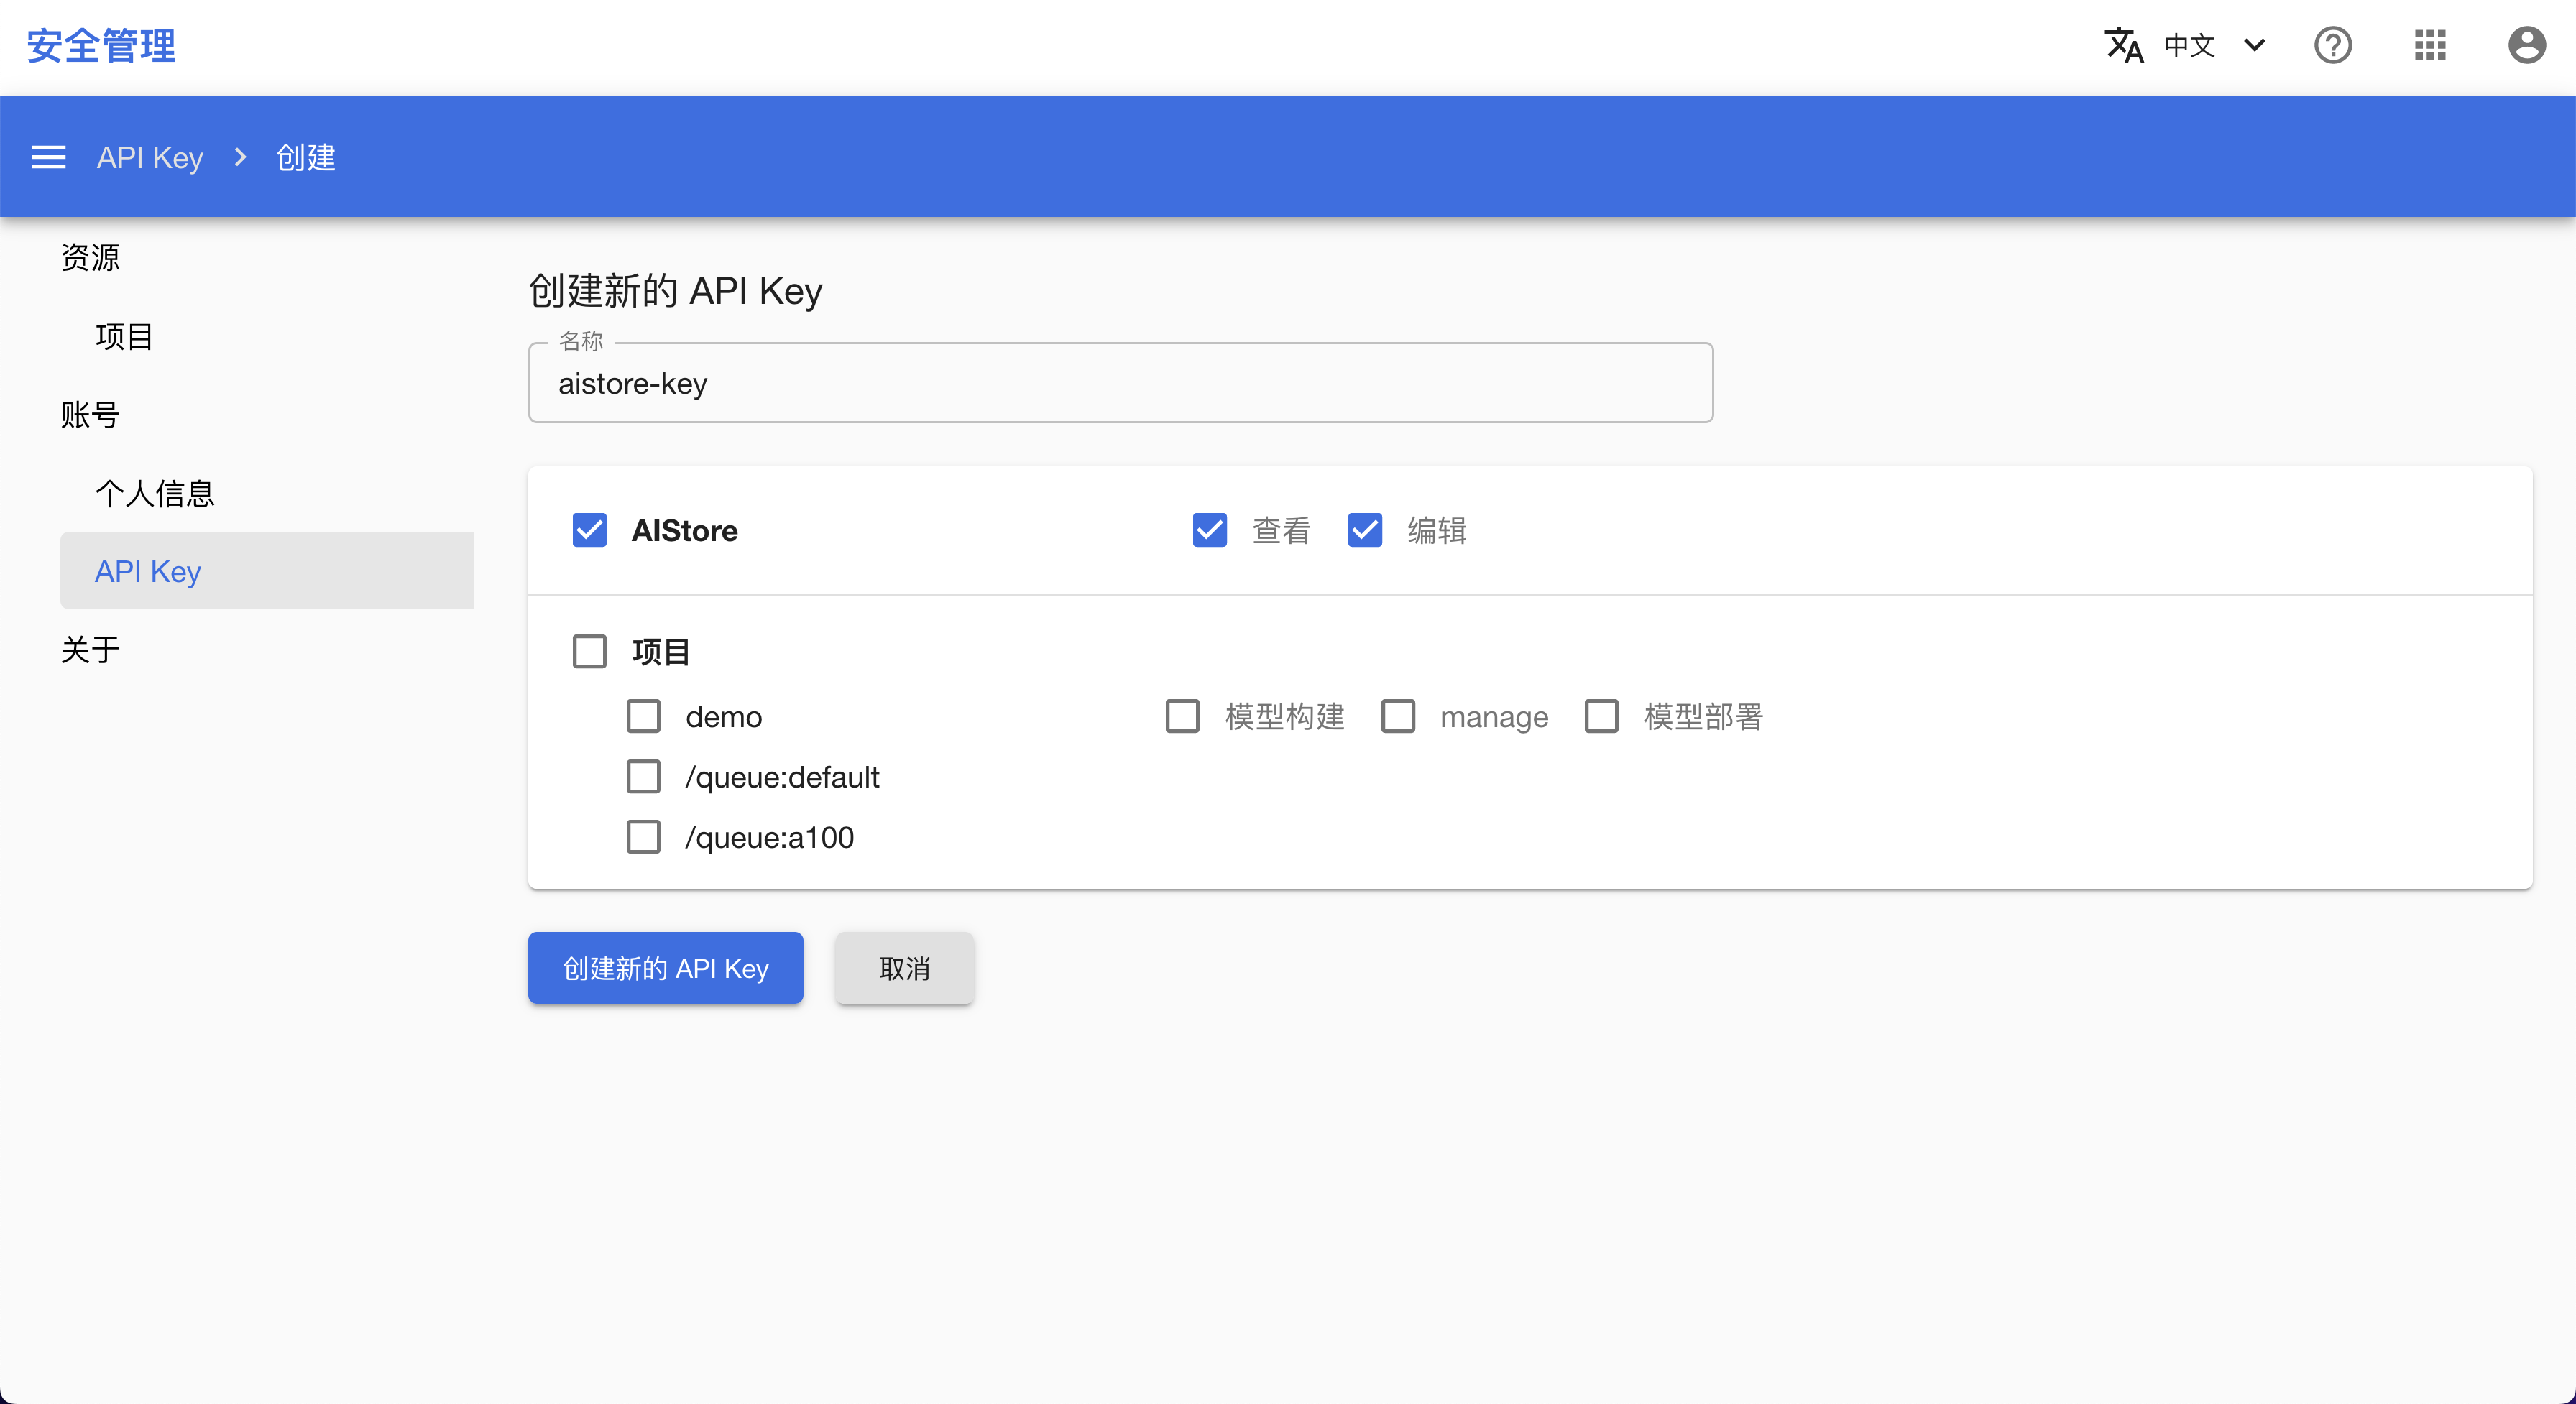Check the /queue:a100 checkbox
Viewport: 2576px width, 1404px height.
point(644,836)
